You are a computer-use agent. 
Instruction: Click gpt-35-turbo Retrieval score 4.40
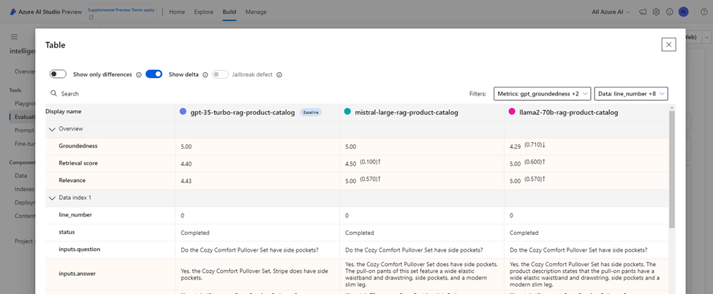[186, 164]
